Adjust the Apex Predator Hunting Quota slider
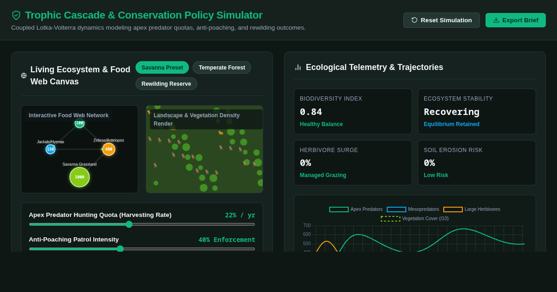 pos(142,224)
